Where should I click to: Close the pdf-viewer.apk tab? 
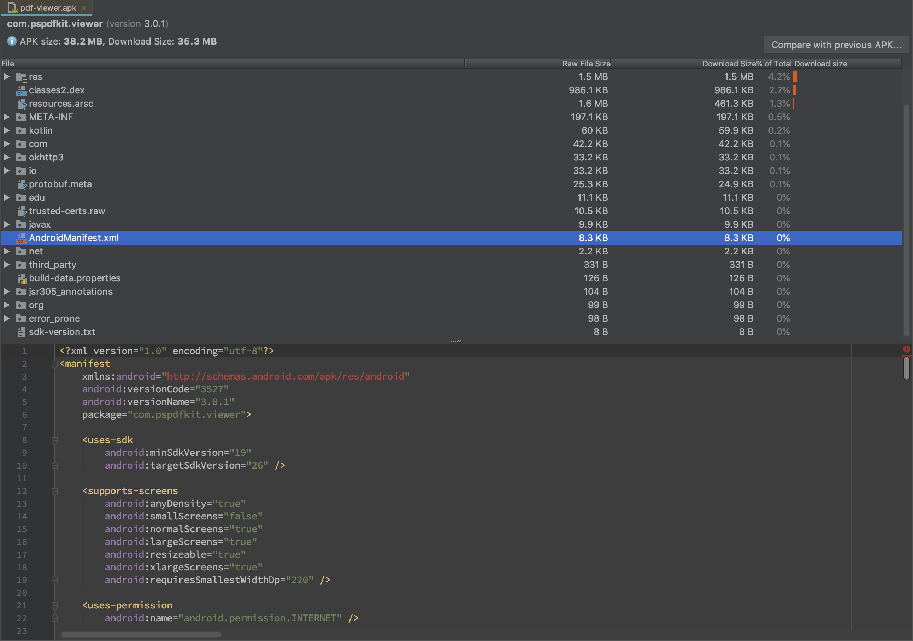[x=83, y=8]
